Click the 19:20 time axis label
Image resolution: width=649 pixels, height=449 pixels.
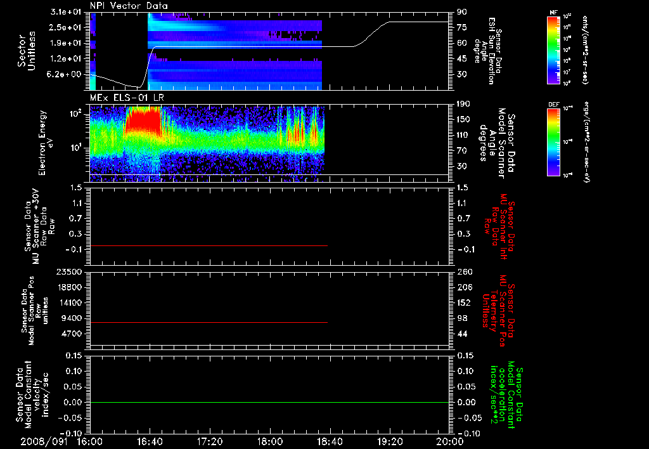390,441
